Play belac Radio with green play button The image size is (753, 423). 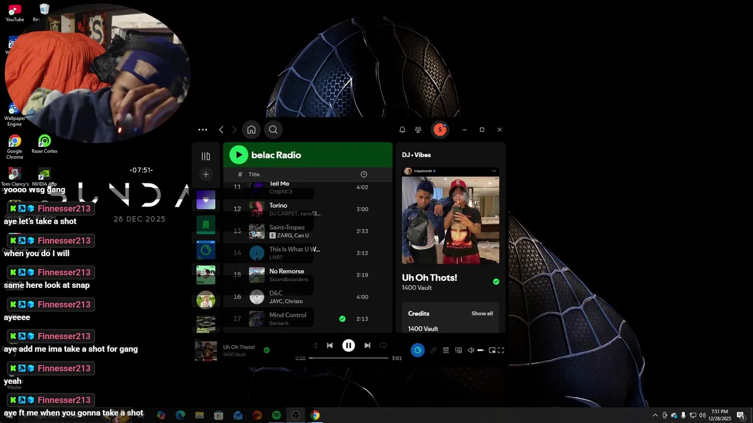tap(238, 155)
